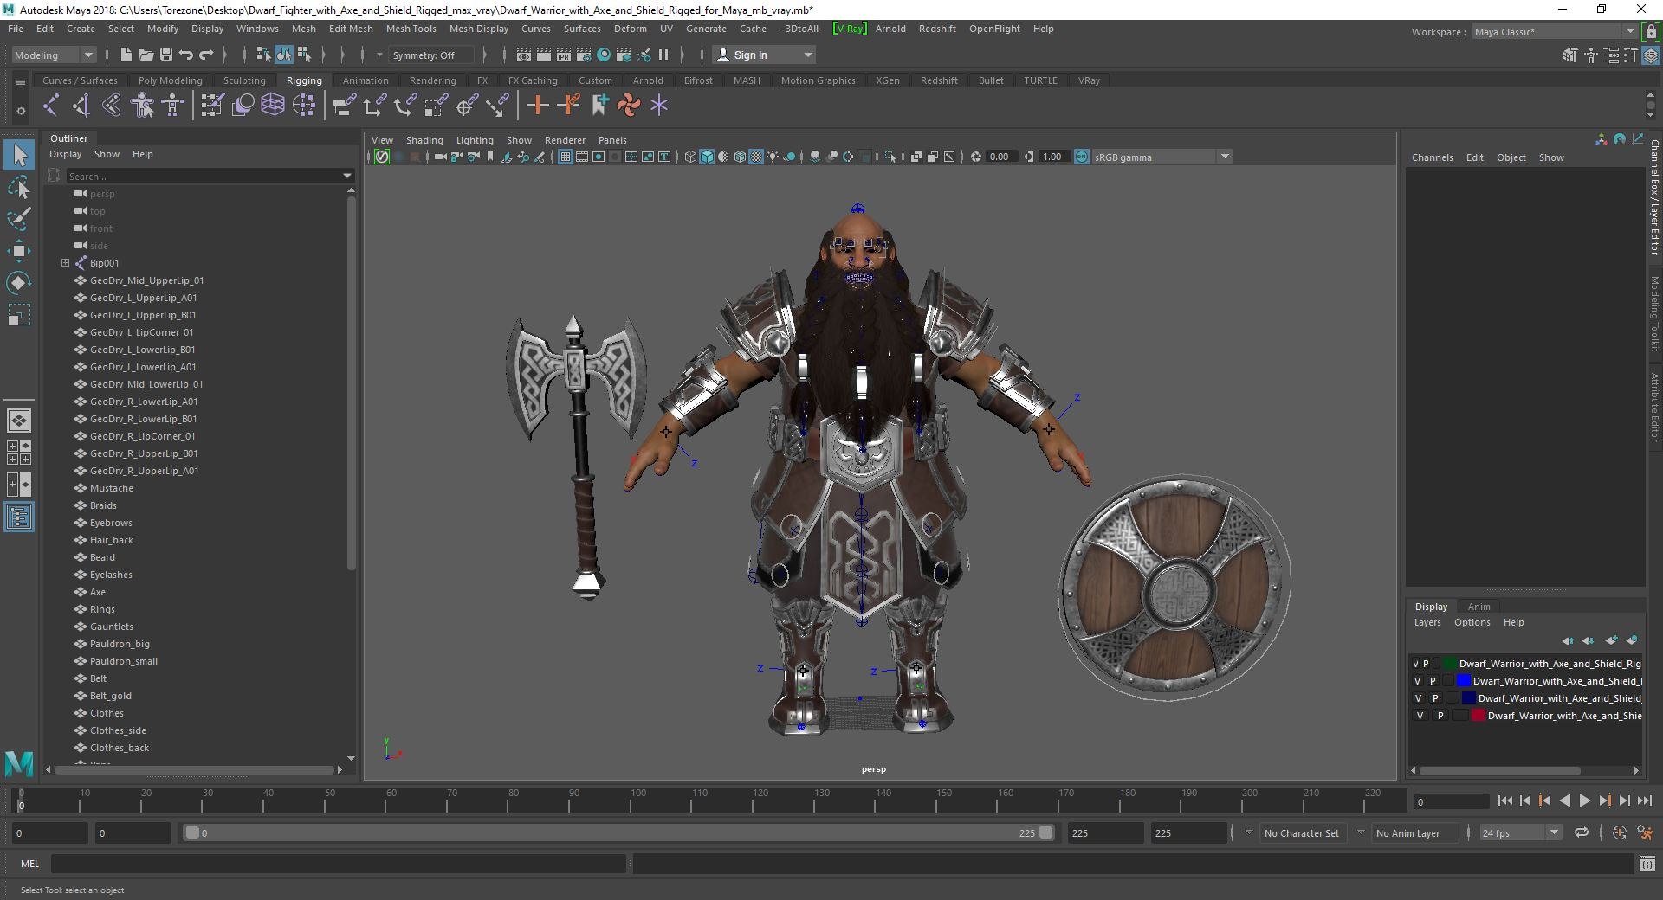Viewport: 1663px width, 900px height.
Task: Click the Open Scene folder icon
Action: point(146,55)
